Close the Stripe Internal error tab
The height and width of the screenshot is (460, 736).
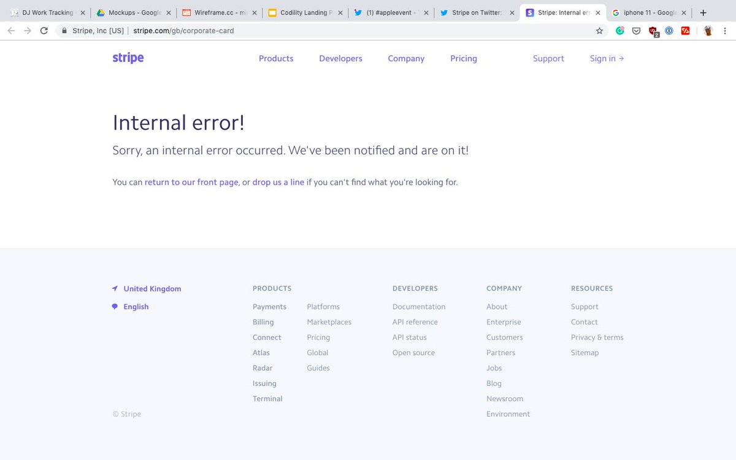click(598, 12)
